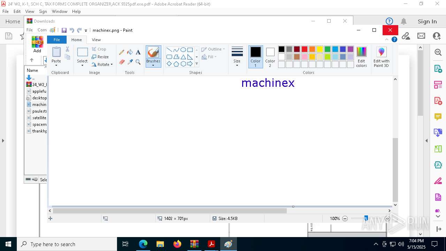Switch to the View tab in Paint
This screenshot has width=446, height=251.
(x=96, y=40)
